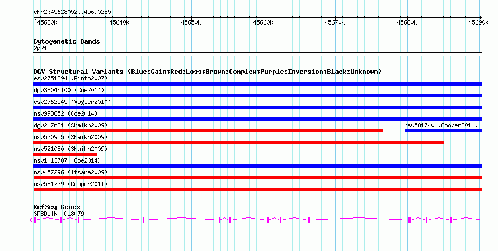This screenshot has width=498, height=251.
Task: Click the dgv3804n100 (Coe2014) label
Action: (69, 90)
